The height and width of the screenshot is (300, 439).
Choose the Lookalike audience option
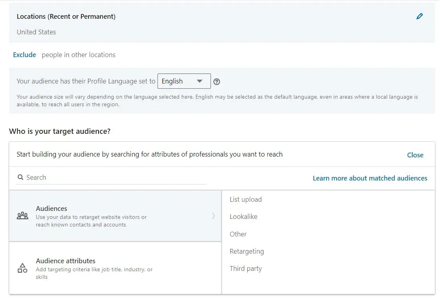(243, 217)
